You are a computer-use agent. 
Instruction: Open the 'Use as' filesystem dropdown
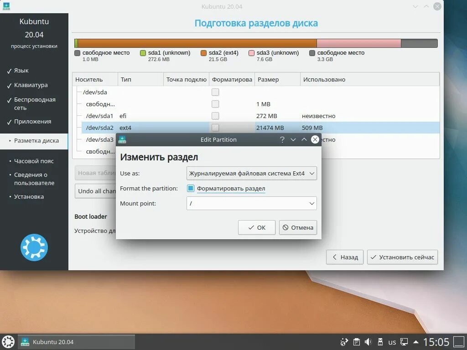252,173
